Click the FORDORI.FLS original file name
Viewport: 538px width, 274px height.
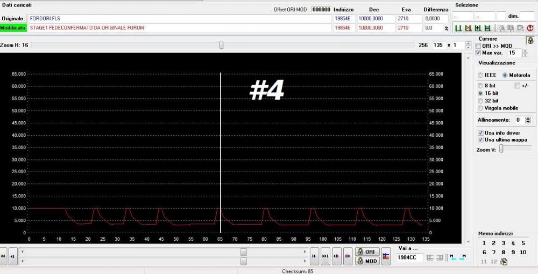click(x=45, y=18)
